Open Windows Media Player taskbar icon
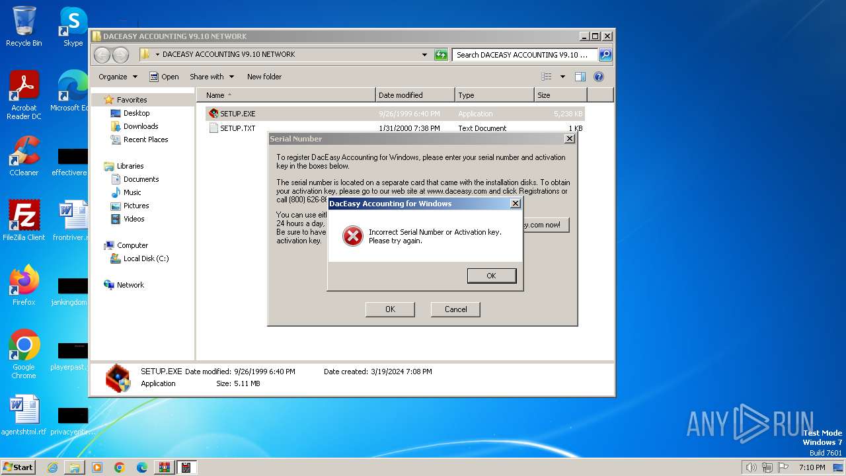The width and height of the screenshot is (846, 476). coord(97,467)
